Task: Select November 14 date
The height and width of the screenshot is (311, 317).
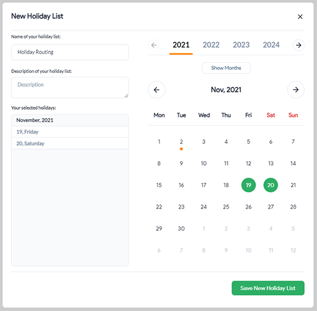Action: pyautogui.click(x=293, y=163)
